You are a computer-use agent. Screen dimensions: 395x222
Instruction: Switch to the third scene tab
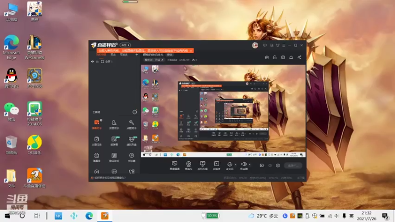tap(124, 55)
